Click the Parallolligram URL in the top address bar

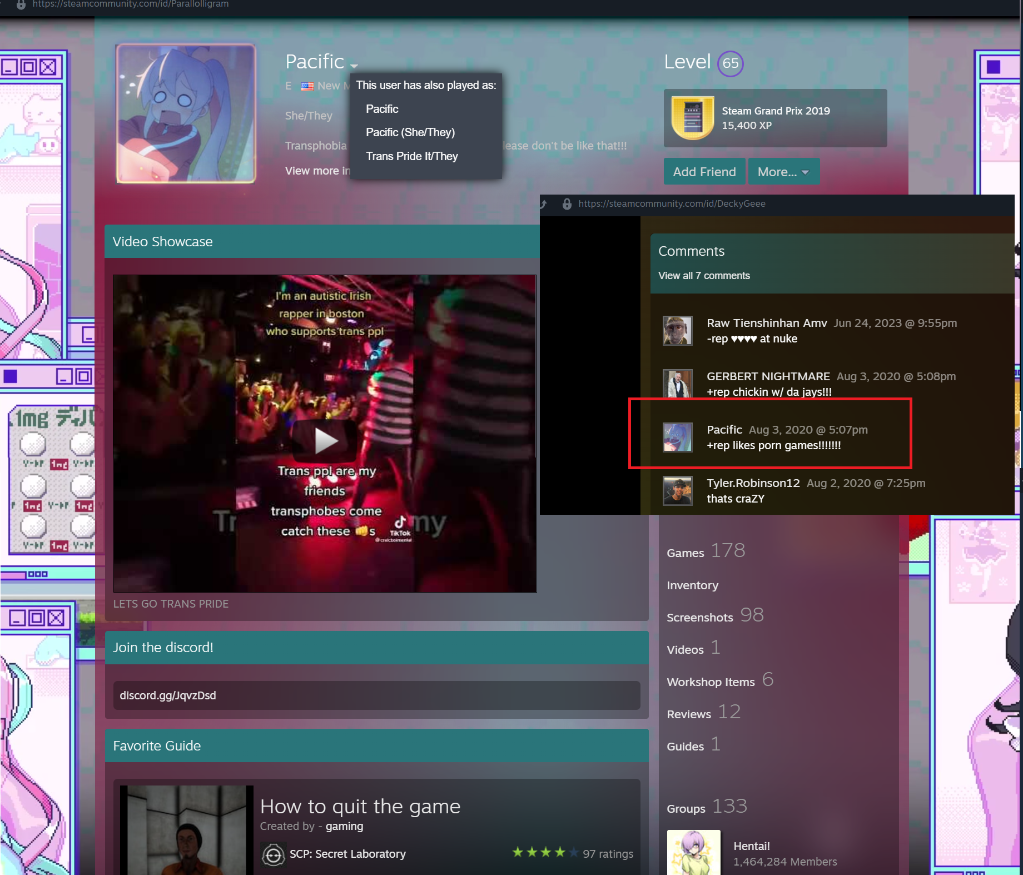(x=130, y=4)
